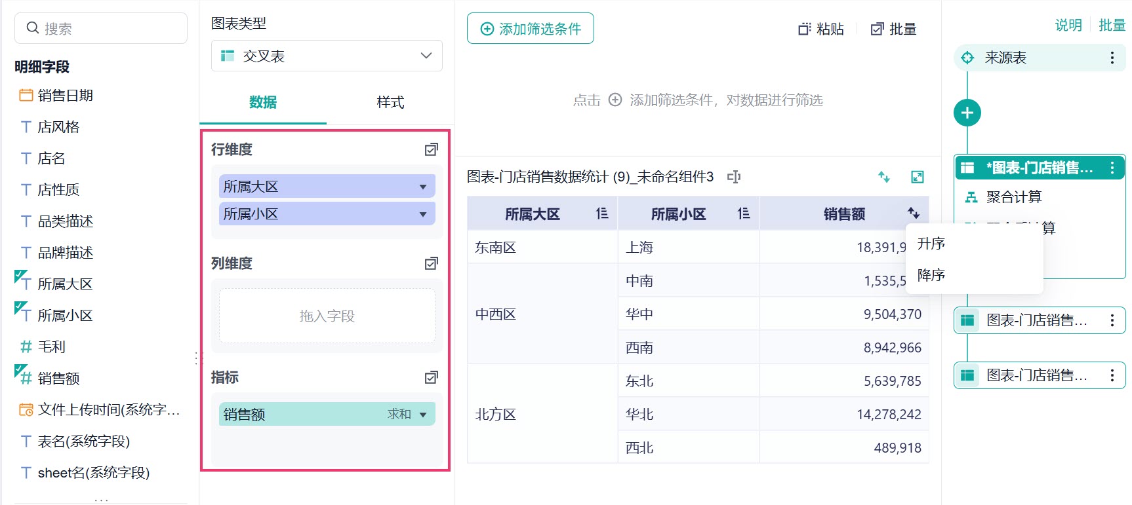Click the expand fullscreen icon above the table

(918, 177)
